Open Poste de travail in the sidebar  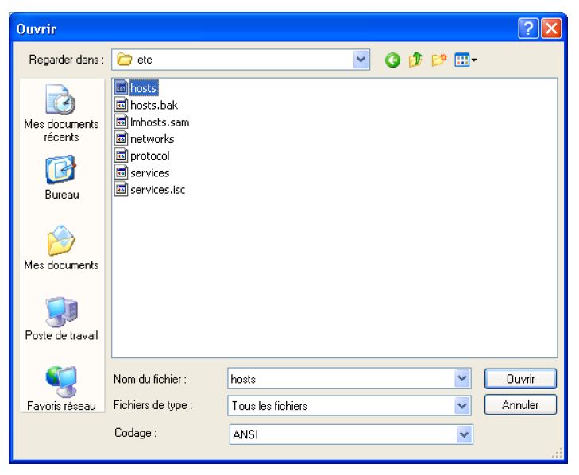click(x=61, y=319)
